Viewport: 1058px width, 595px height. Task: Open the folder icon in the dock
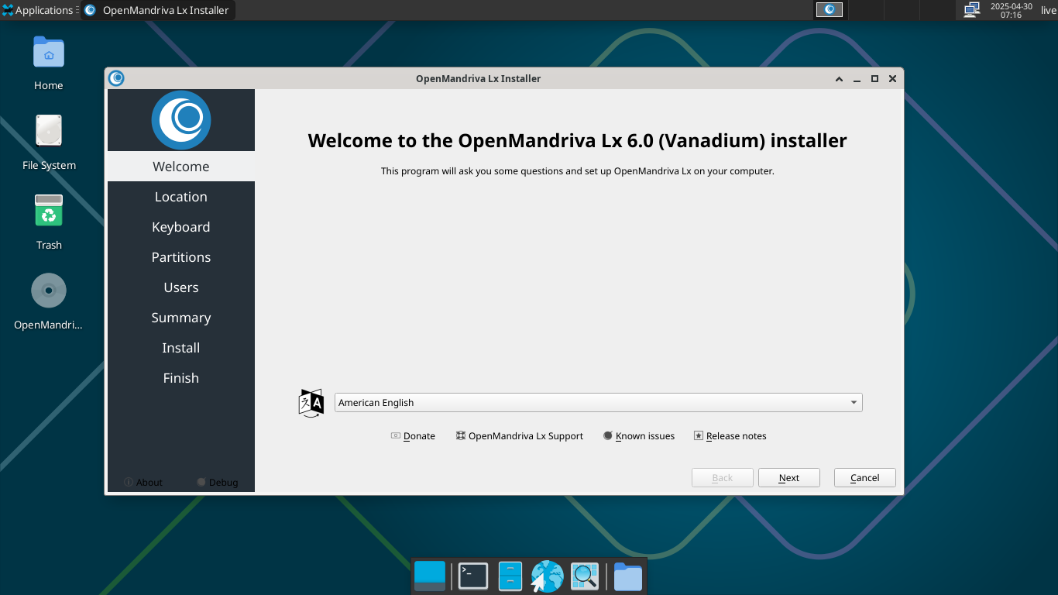(628, 576)
